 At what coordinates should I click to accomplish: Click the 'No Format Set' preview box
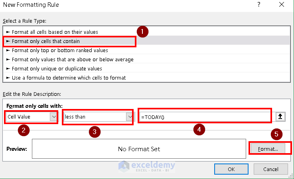pyautogui.click(x=139, y=149)
